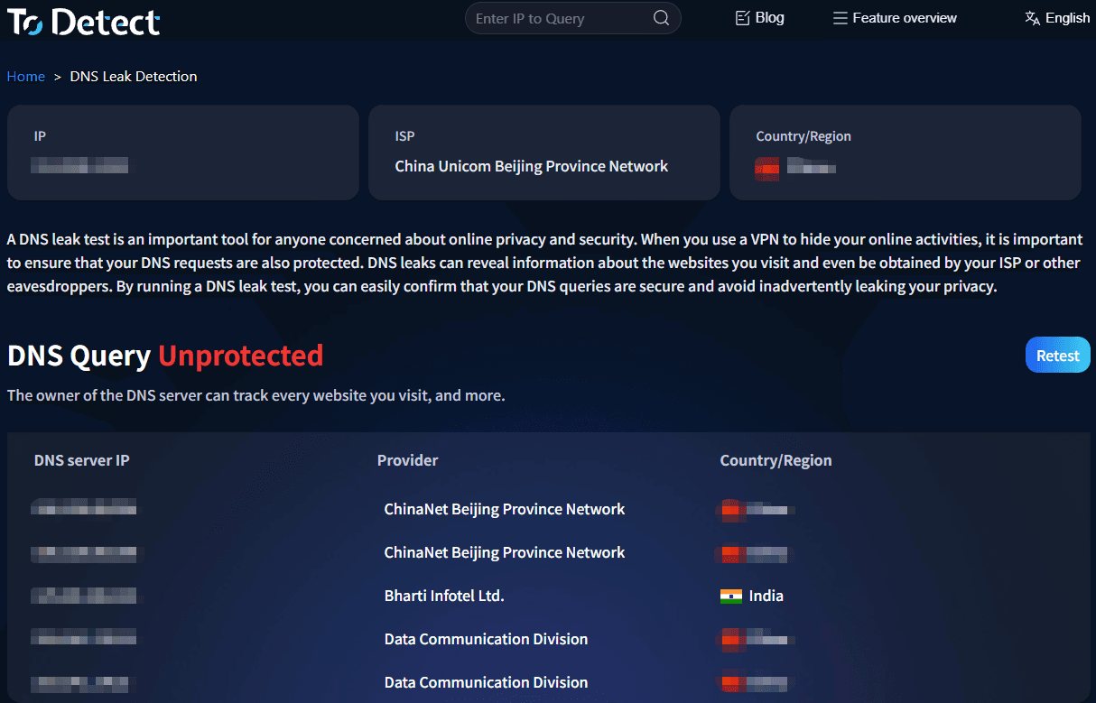The image size is (1096, 703).
Task: Click the India flag icon
Action: [x=731, y=596]
